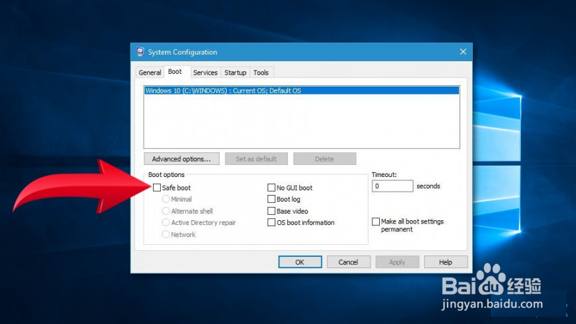Click the System Configuration title bar icon
This screenshot has width=576, height=324.
140,52
